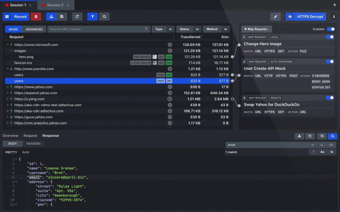Viewport: 340px width, 212px height.
Task: Open the Overview tab
Action: 10,136
